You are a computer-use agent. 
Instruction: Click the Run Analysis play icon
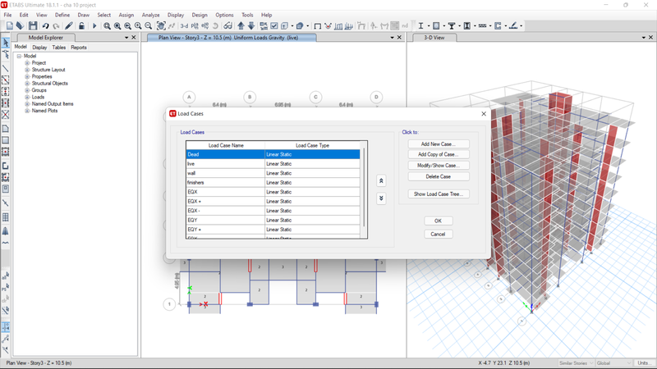[x=94, y=26]
